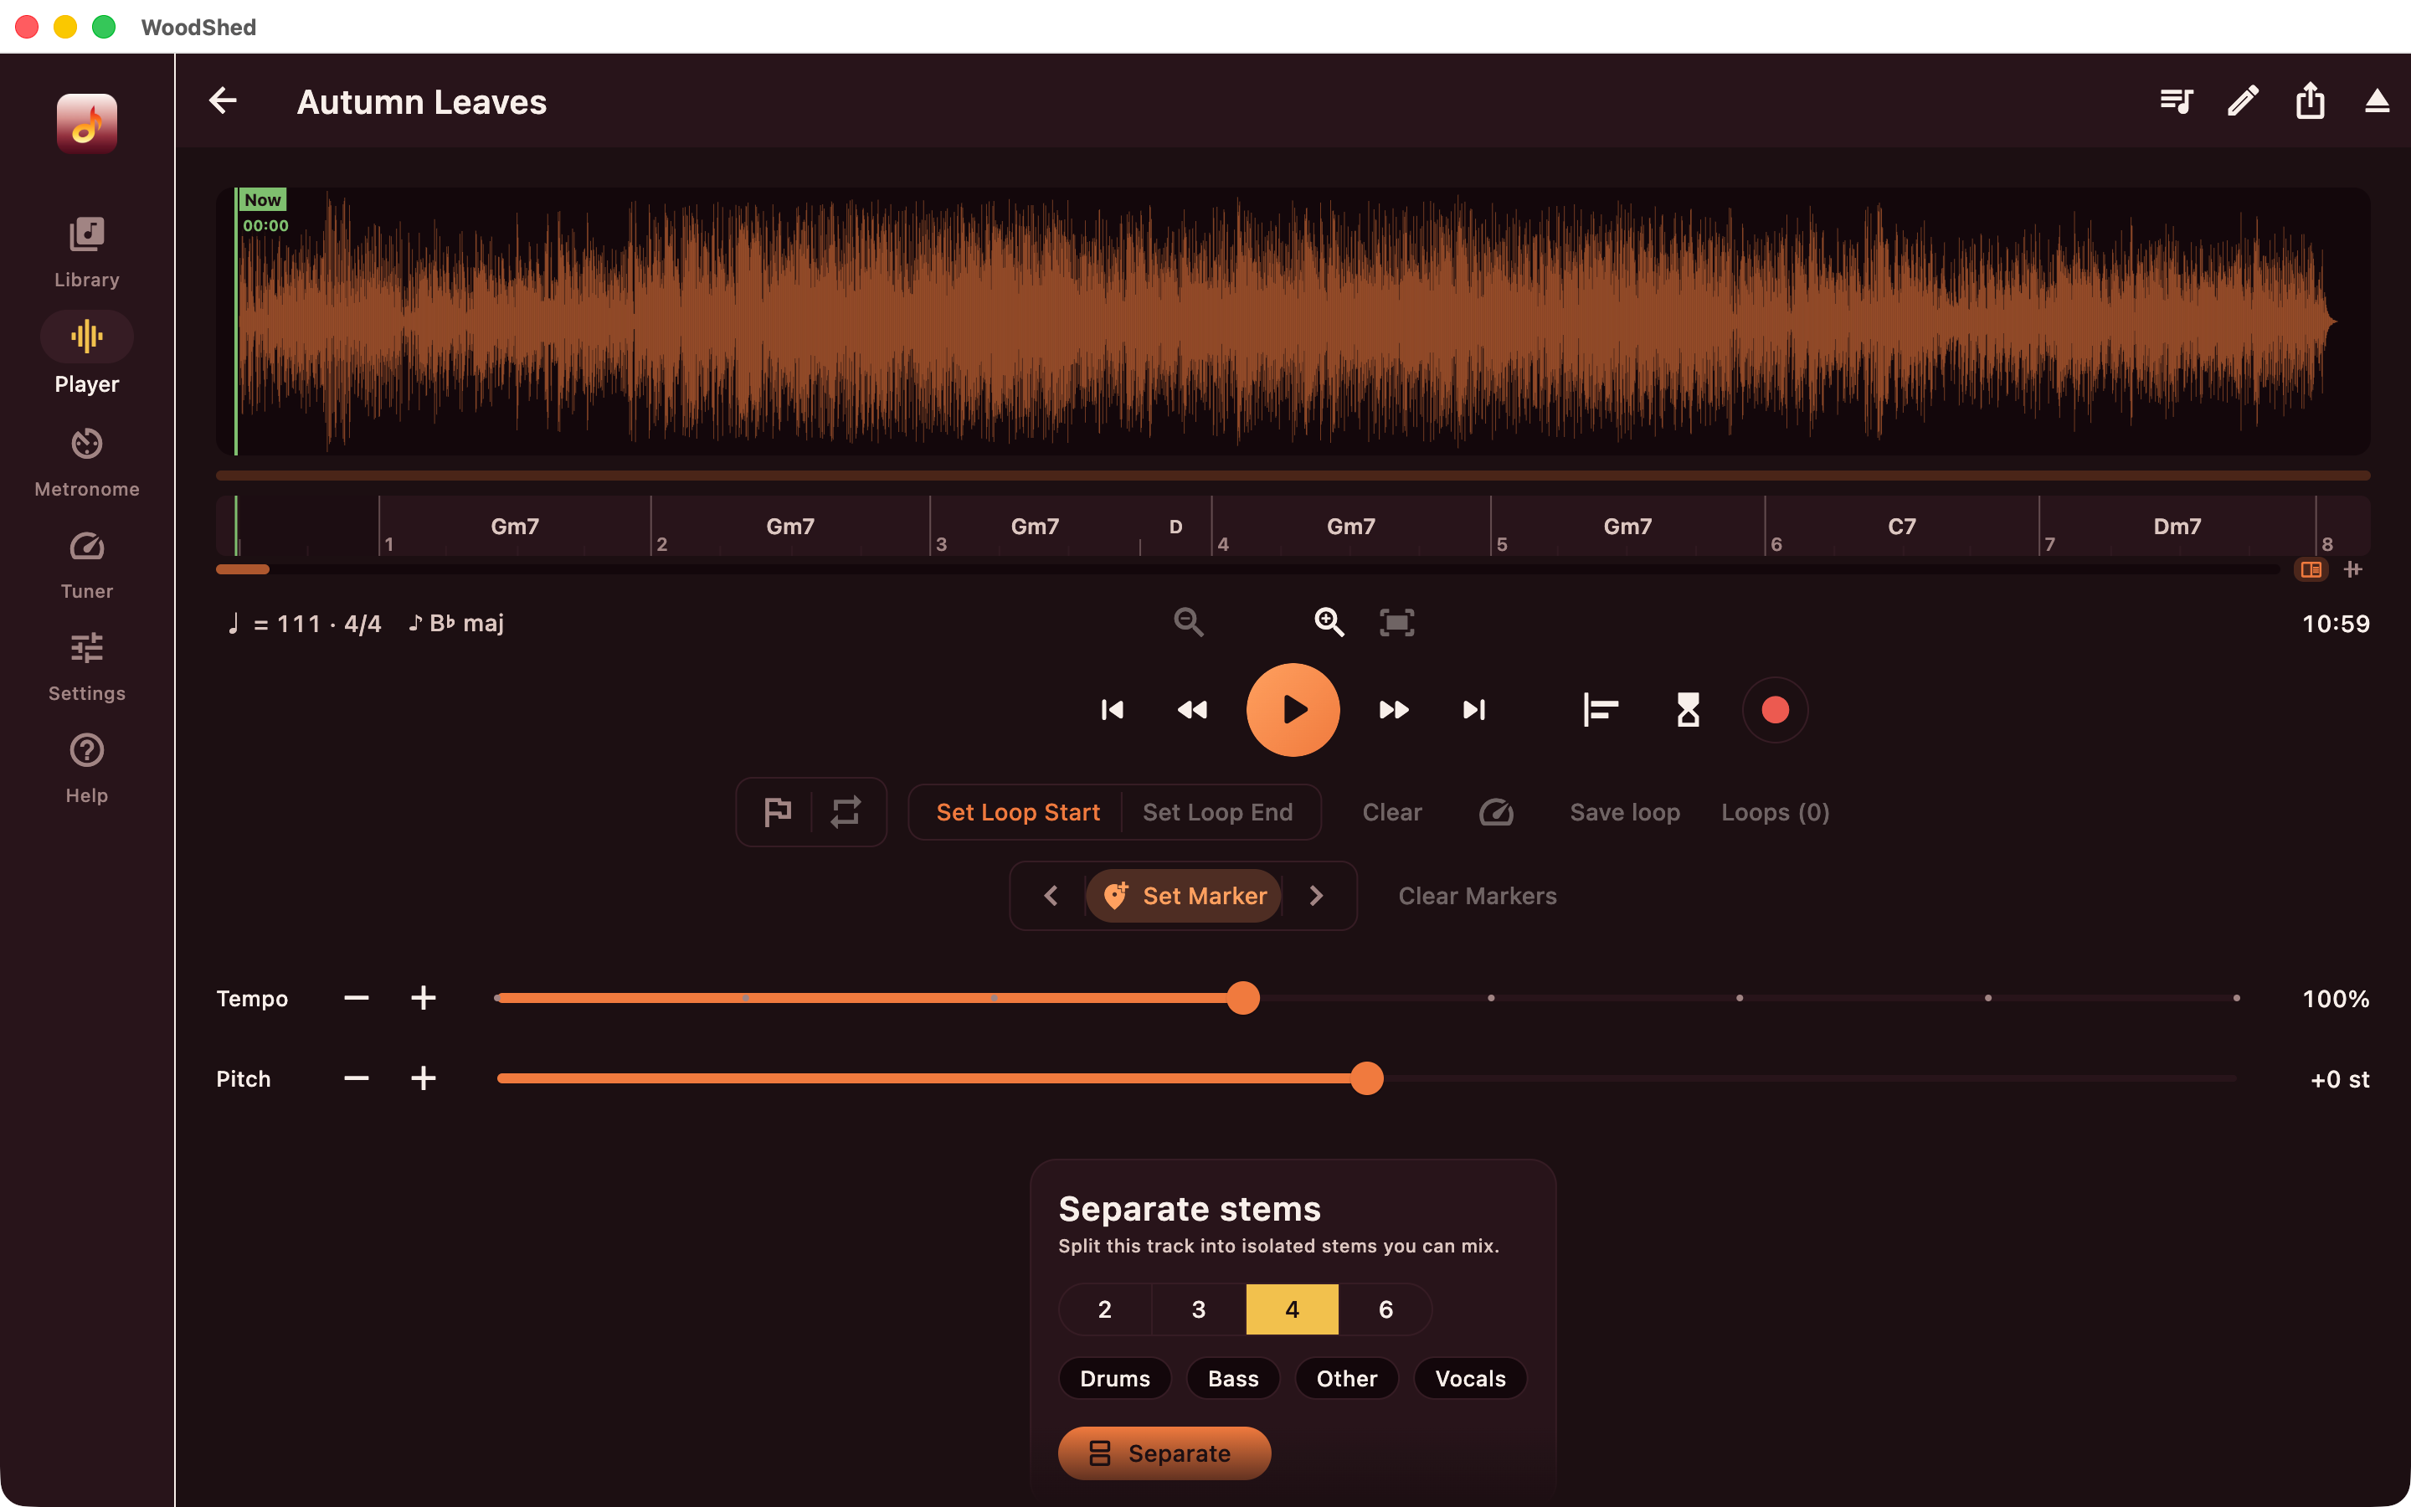Start stem separation with Separate button
This screenshot has height=1507, width=2411.
[x=1164, y=1453]
